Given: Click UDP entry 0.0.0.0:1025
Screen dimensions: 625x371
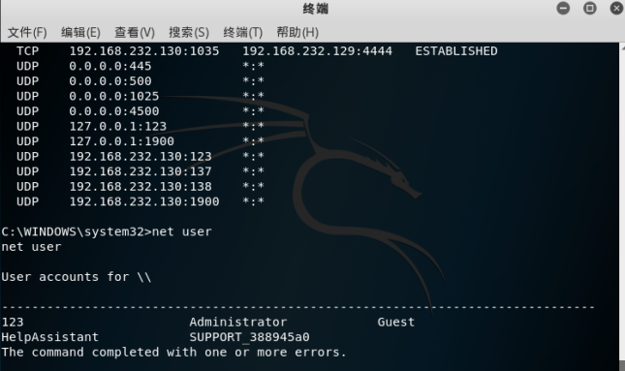Looking at the screenshot, I should pos(114,96).
